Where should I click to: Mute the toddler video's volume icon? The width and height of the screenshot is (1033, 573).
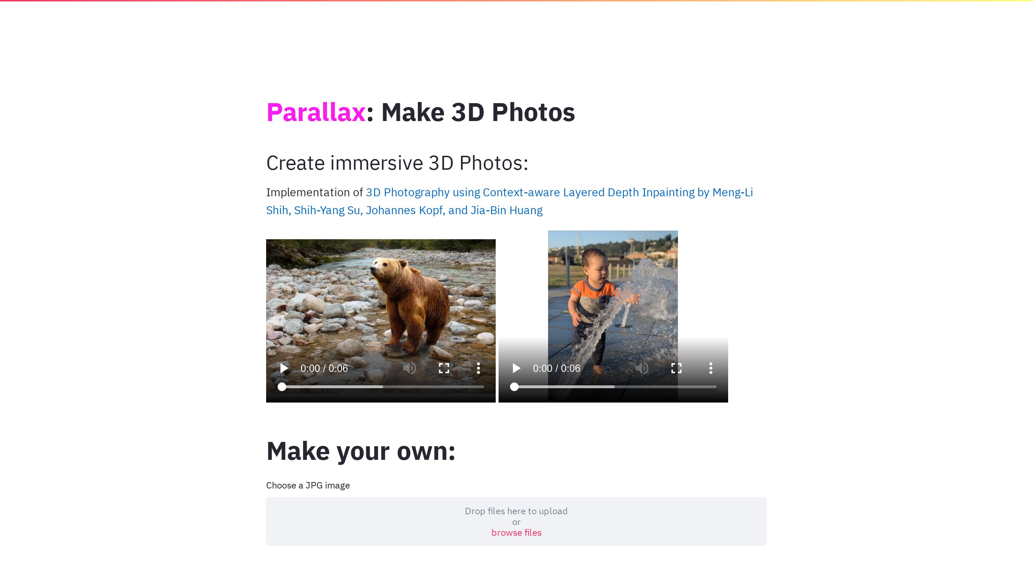click(x=642, y=368)
